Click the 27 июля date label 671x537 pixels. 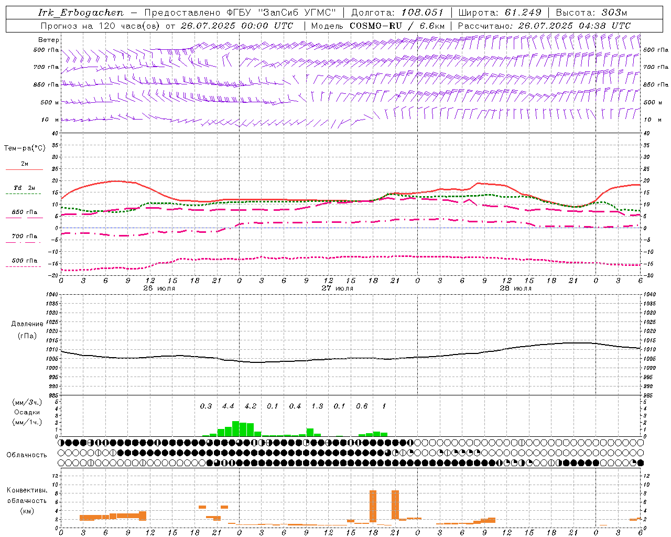pos(338,288)
